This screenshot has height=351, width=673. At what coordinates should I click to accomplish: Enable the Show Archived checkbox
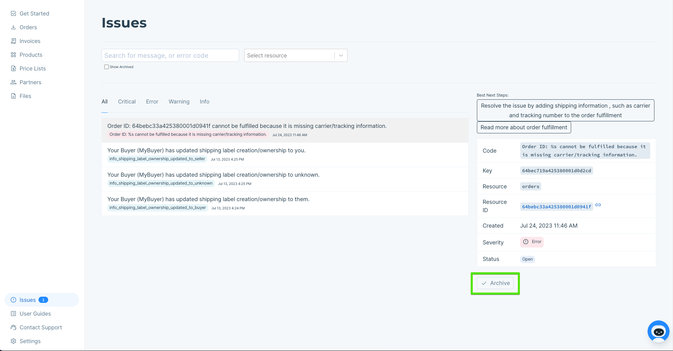(x=106, y=67)
